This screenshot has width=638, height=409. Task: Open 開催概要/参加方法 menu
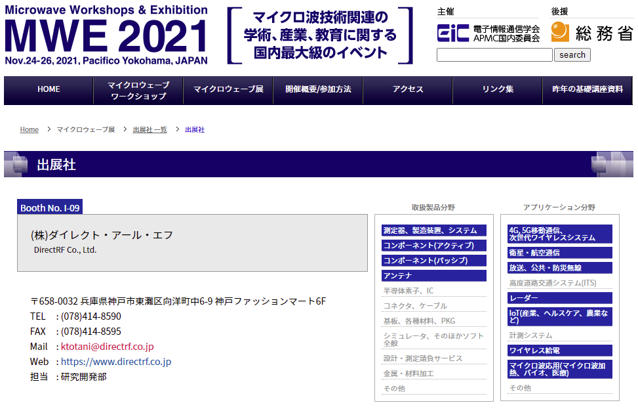(318, 89)
